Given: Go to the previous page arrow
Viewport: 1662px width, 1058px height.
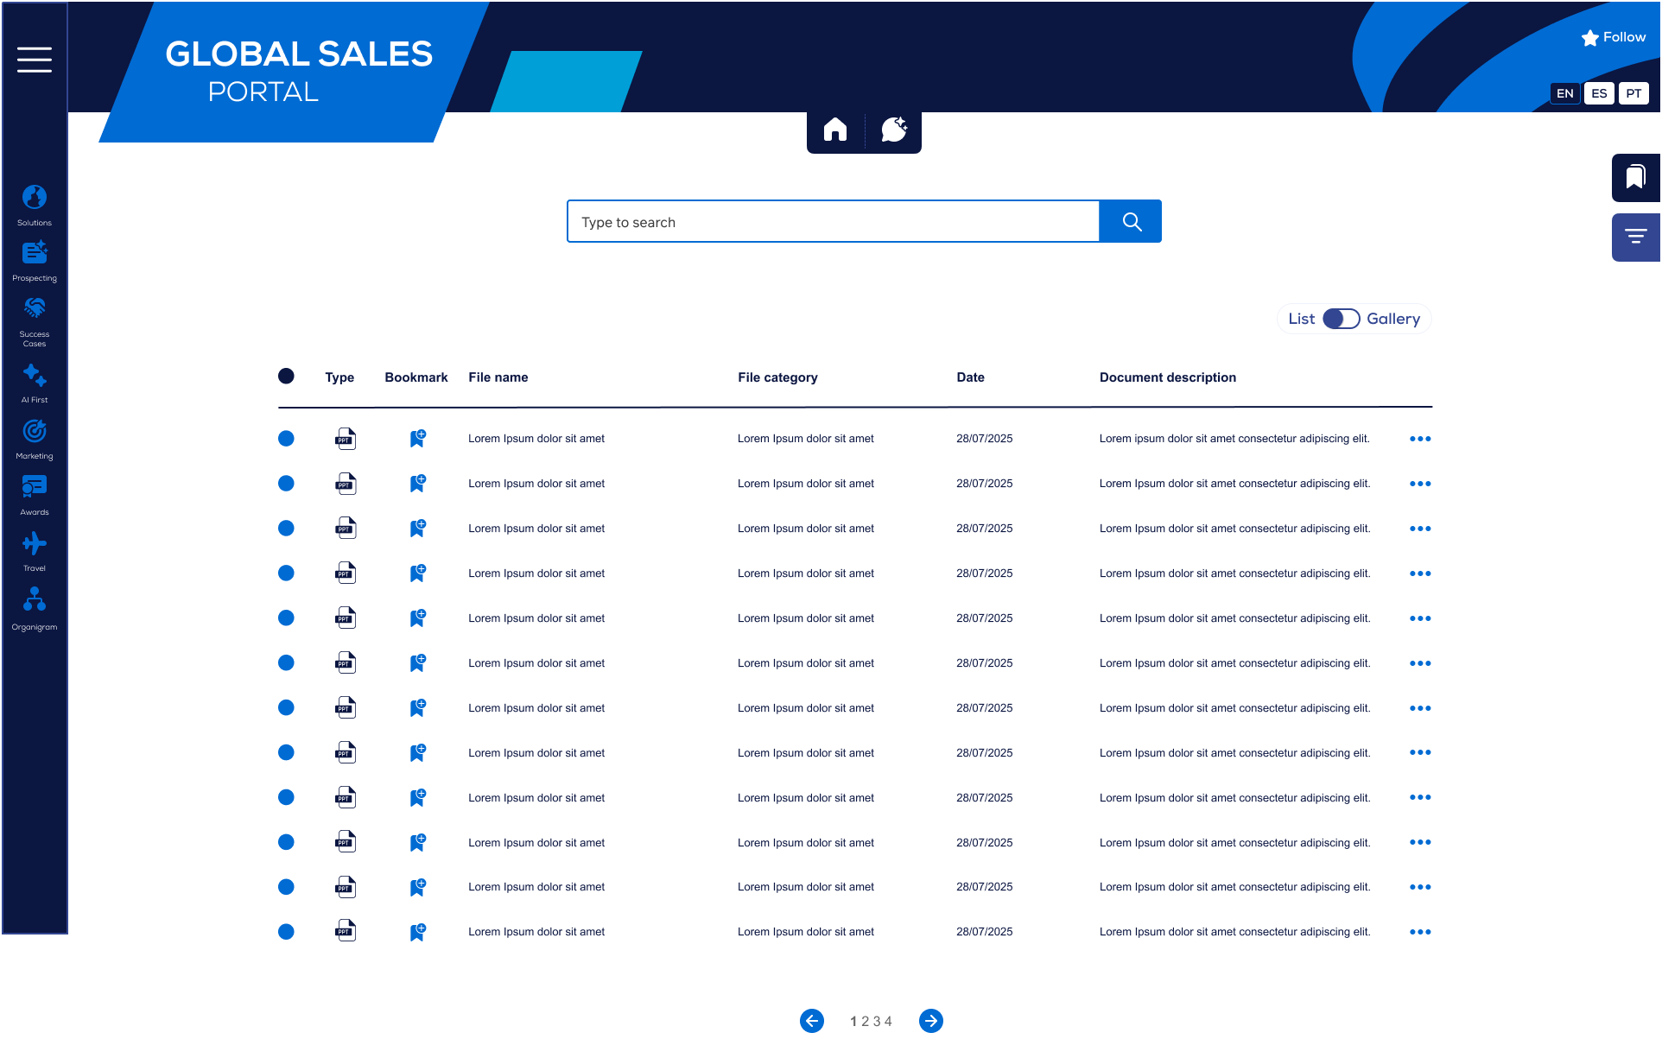Looking at the screenshot, I should [812, 1021].
